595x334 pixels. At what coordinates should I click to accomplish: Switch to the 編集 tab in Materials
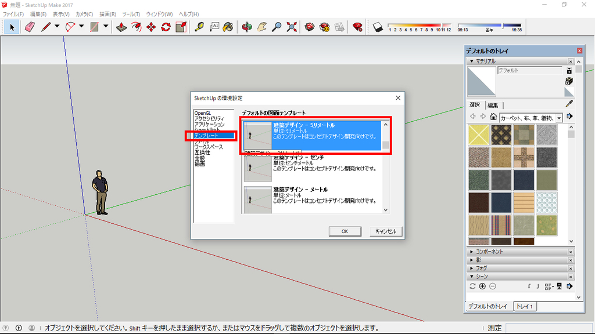(493, 104)
